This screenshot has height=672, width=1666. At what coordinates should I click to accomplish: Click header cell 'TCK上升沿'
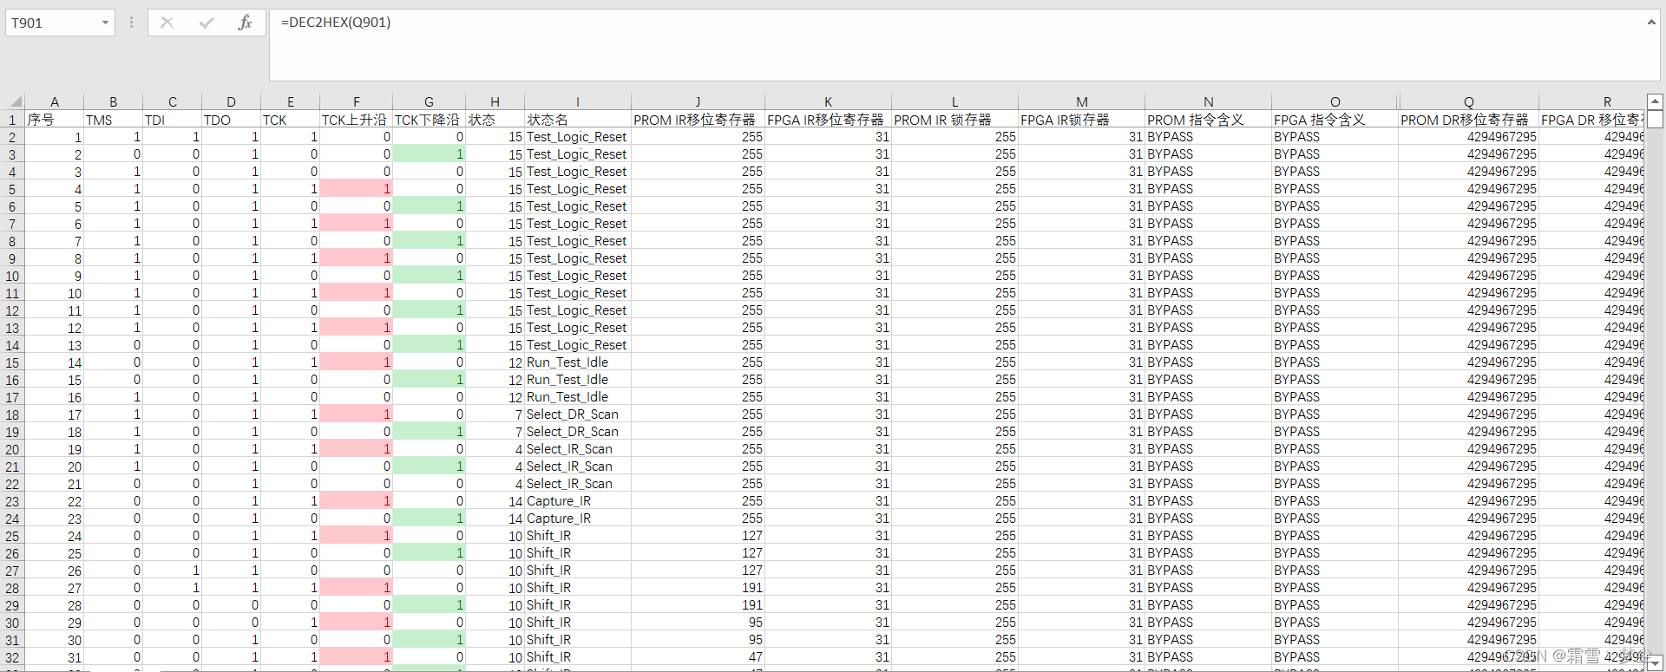(x=356, y=120)
